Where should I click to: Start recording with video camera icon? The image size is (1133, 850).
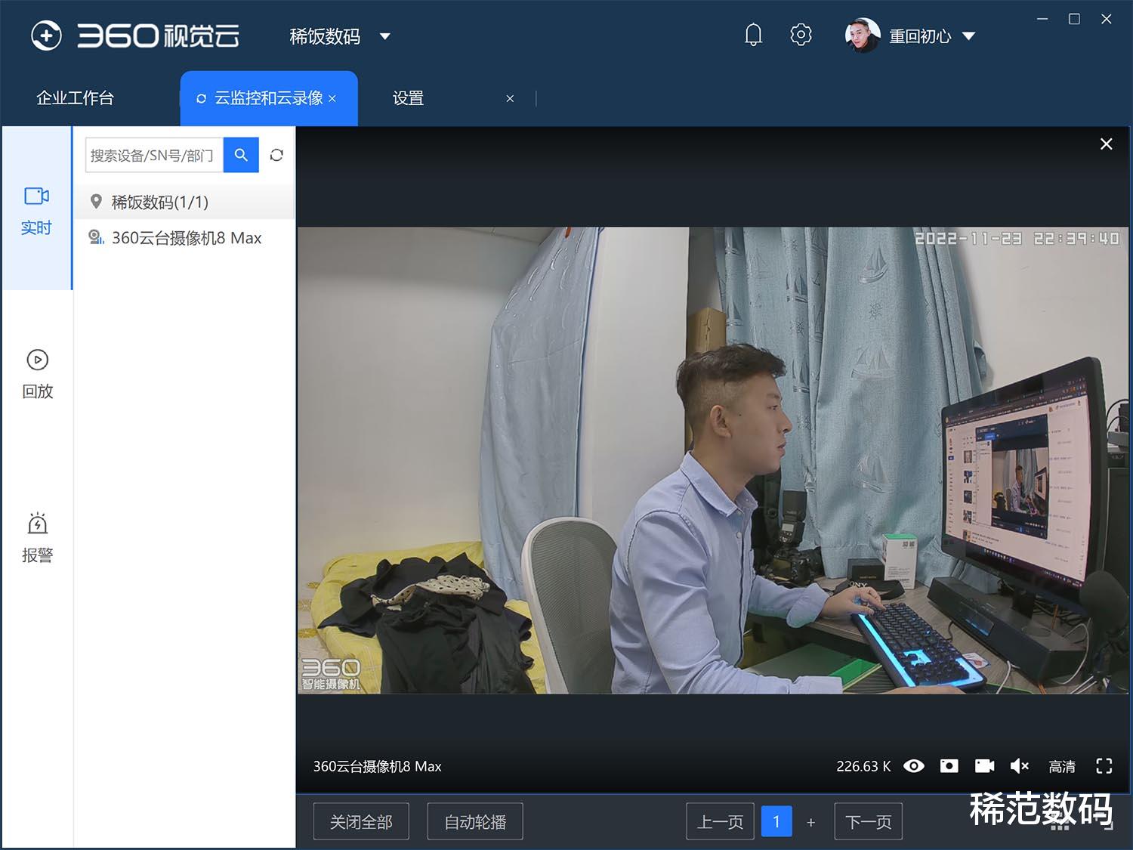985,766
